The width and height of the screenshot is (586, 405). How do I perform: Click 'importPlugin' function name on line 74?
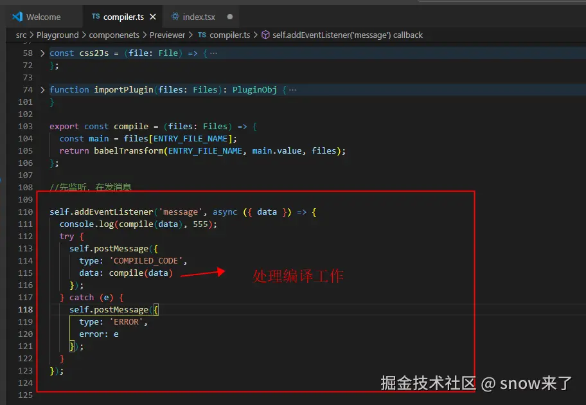point(124,90)
